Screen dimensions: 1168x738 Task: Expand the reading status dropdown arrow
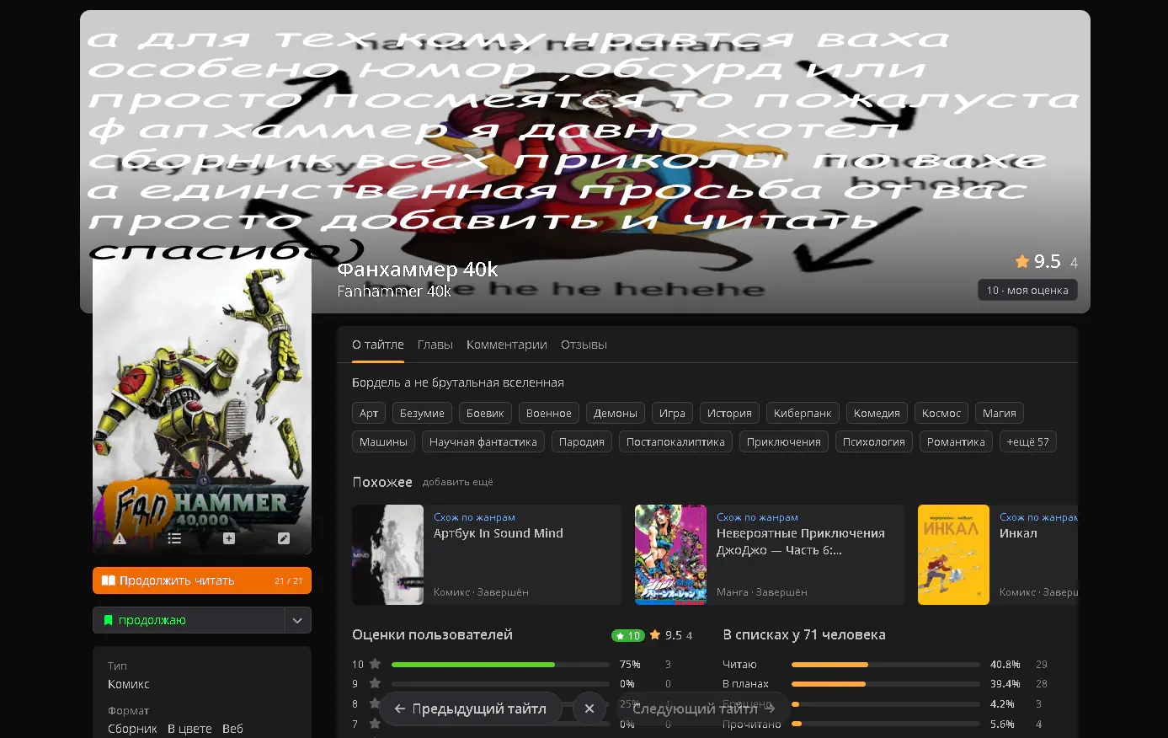[x=297, y=621]
